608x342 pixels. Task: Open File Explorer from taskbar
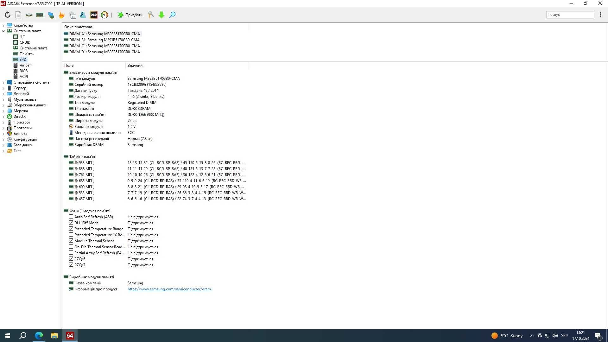point(54,336)
